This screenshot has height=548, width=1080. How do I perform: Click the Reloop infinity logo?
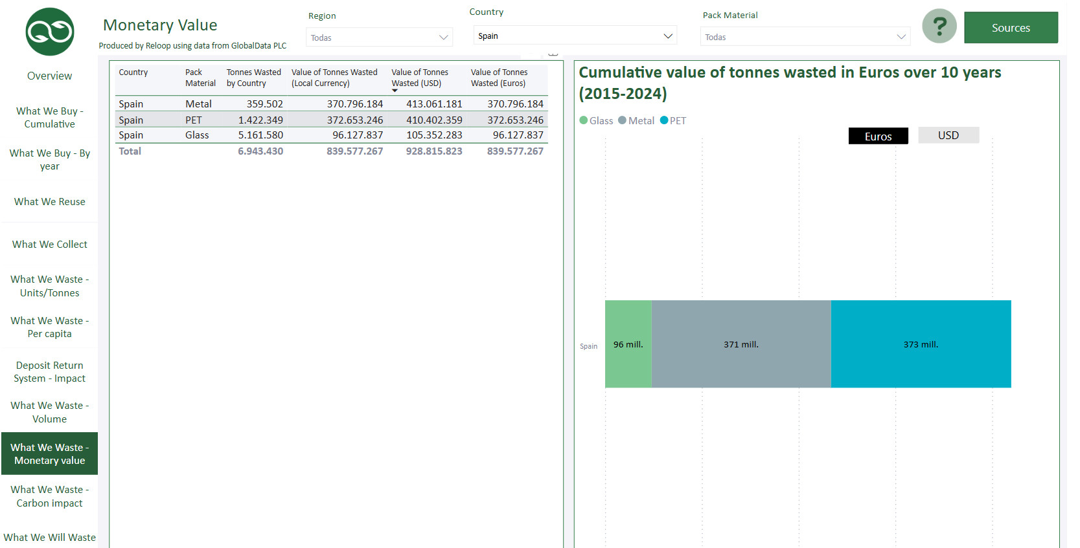pos(50,32)
